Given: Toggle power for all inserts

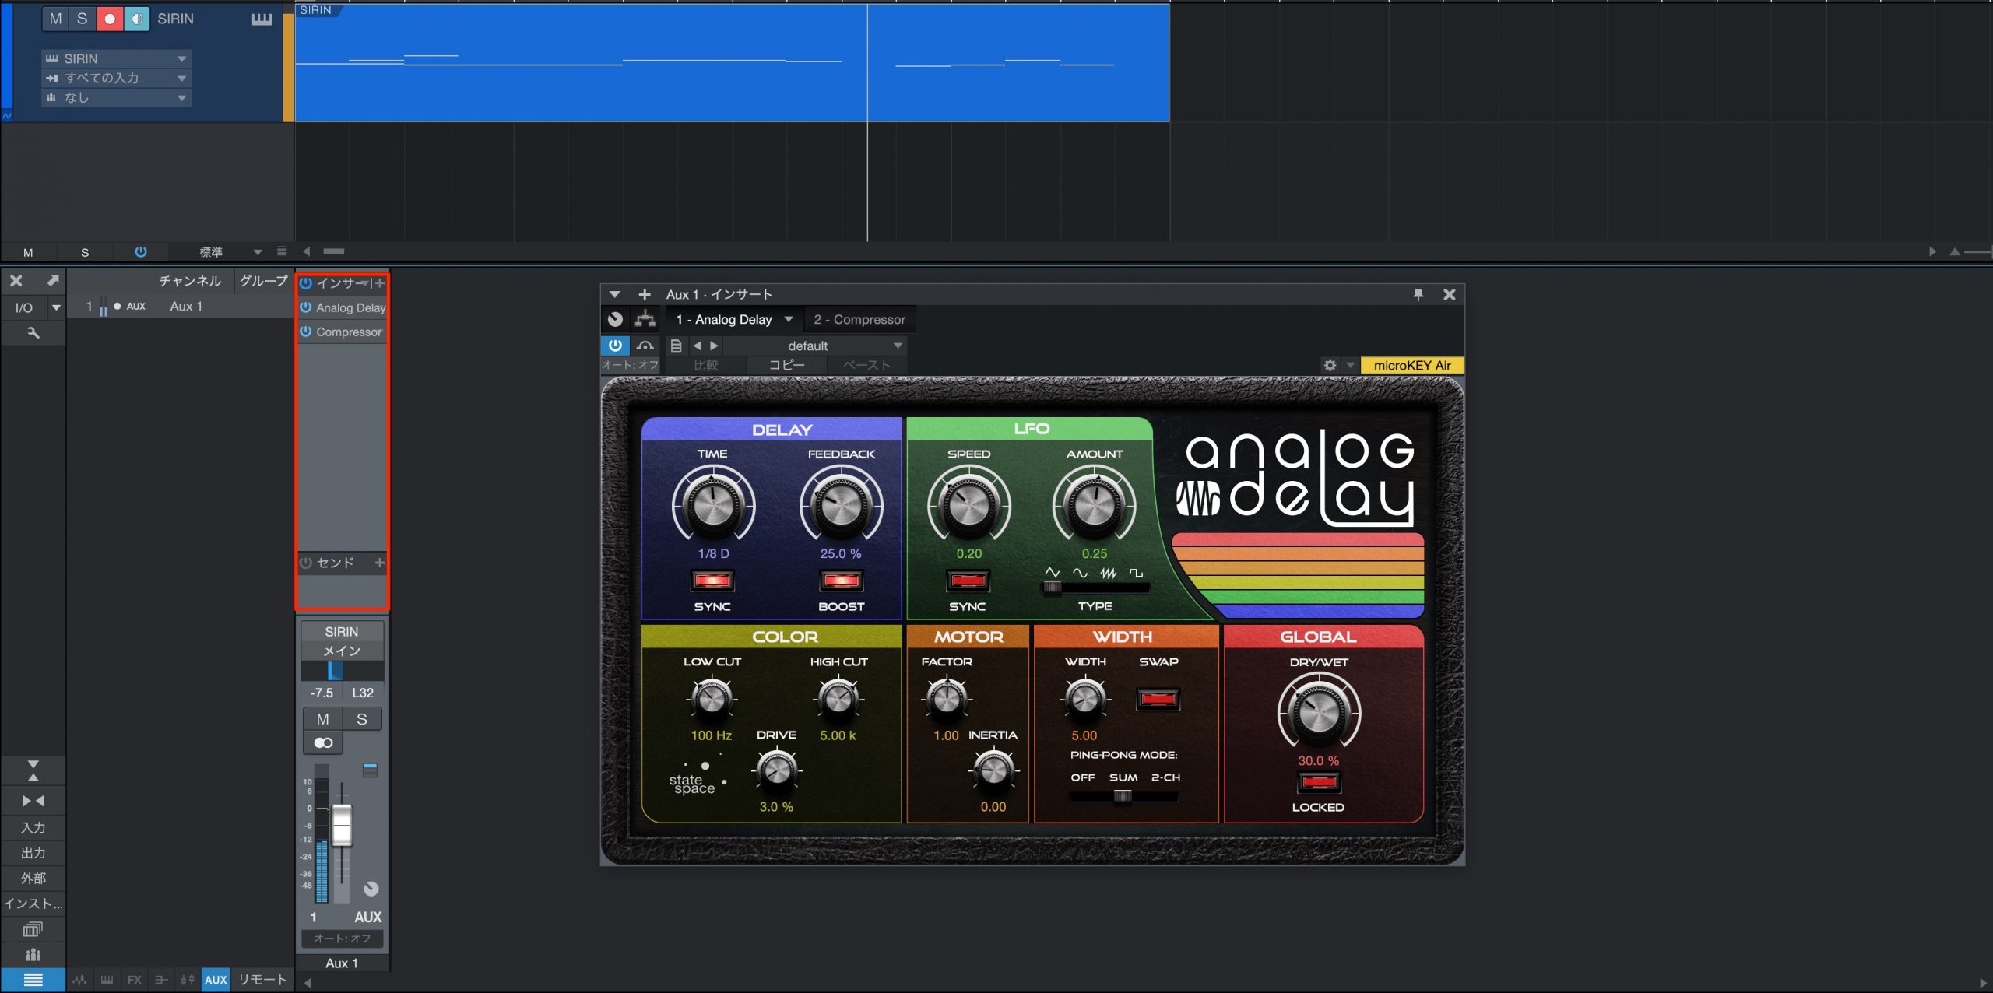Looking at the screenshot, I should [x=306, y=283].
